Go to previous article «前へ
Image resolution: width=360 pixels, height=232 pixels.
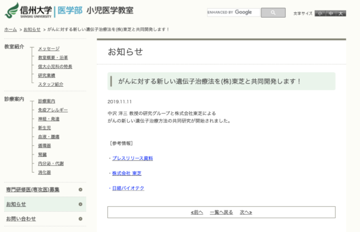(197, 212)
